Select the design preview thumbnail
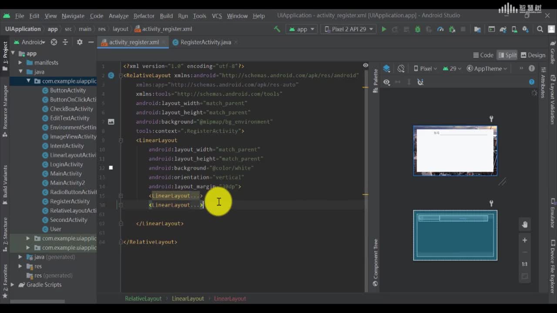 click(x=455, y=150)
